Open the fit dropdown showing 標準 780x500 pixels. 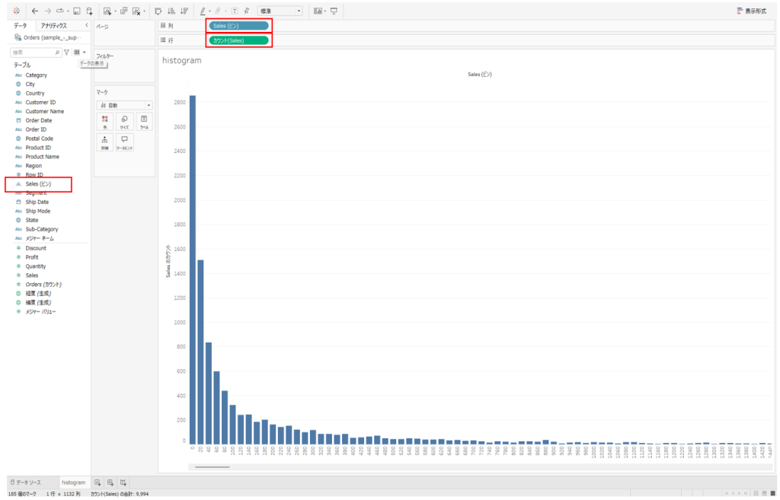point(280,11)
